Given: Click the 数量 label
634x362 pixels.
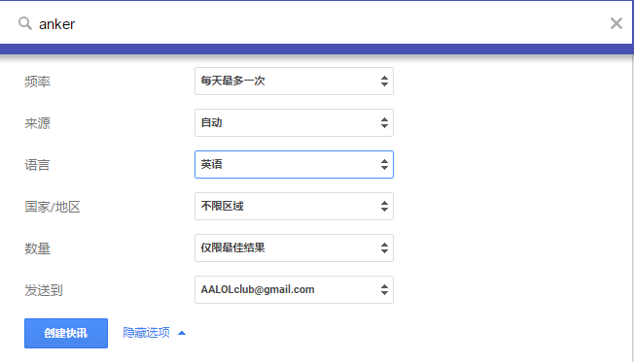Looking at the screenshot, I should [x=37, y=248].
